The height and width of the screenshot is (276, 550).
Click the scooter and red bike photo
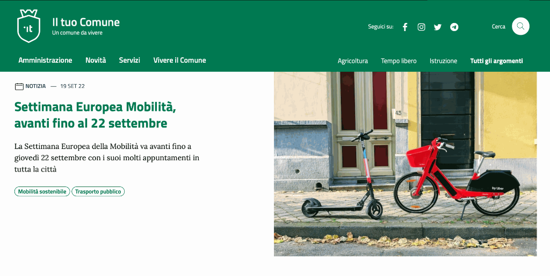pyautogui.click(x=405, y=164)
